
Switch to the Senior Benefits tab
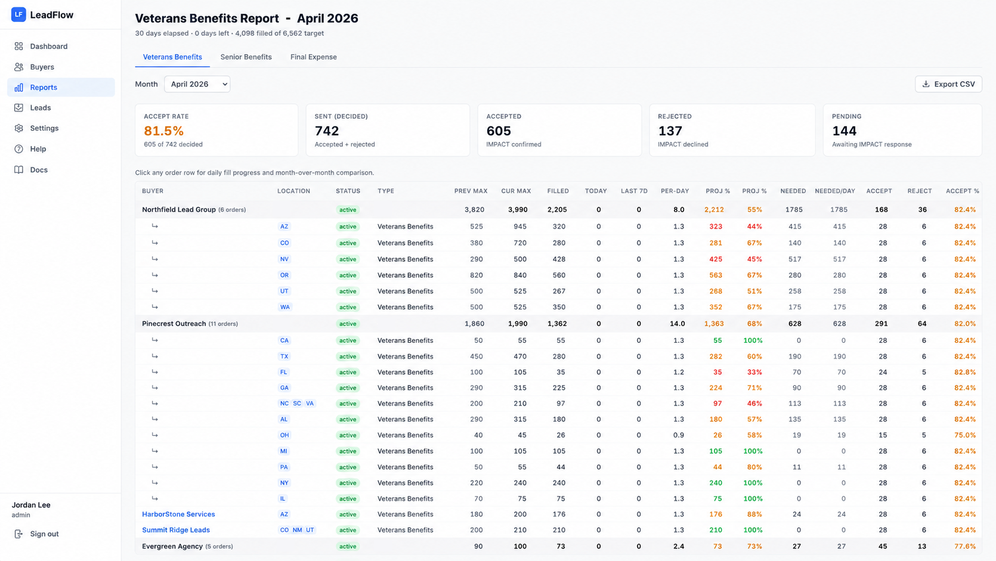click(x=246, y=57)
